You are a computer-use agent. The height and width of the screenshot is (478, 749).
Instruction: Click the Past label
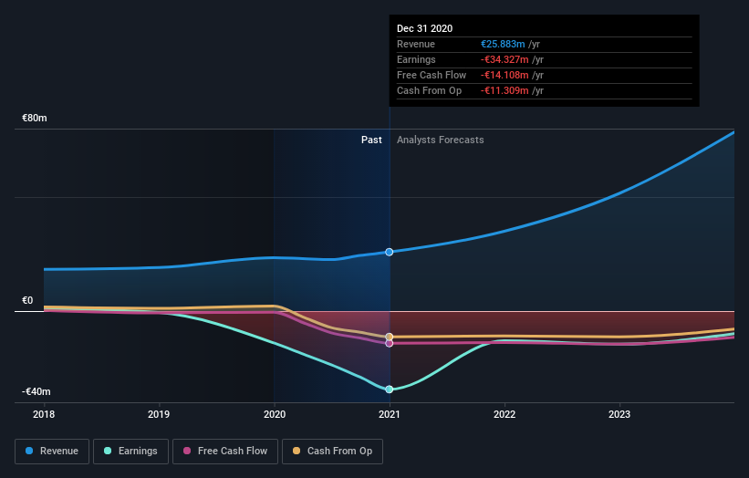click(x=371, y=140)
